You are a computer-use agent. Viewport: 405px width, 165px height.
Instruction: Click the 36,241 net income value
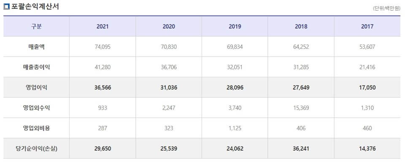tap(301, 149)
